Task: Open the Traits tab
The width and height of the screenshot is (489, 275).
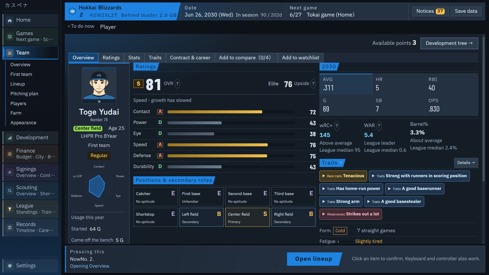Action: pos(155,58)
